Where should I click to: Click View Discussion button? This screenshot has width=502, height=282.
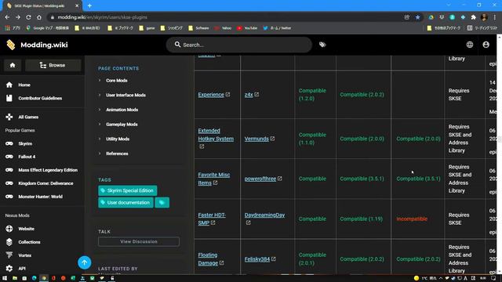pos(139,241)
